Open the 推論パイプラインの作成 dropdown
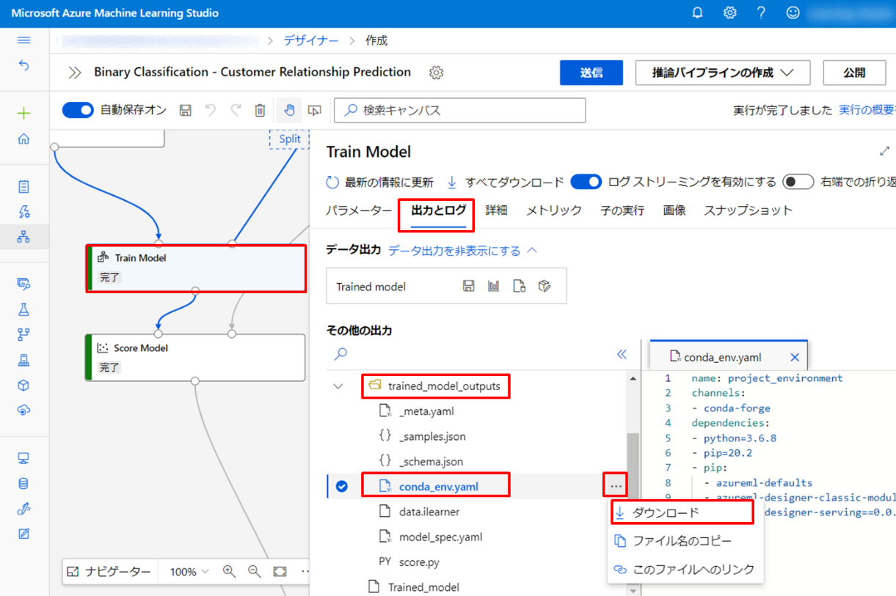The height and width of the screenshot is (596, 896). 723,73
